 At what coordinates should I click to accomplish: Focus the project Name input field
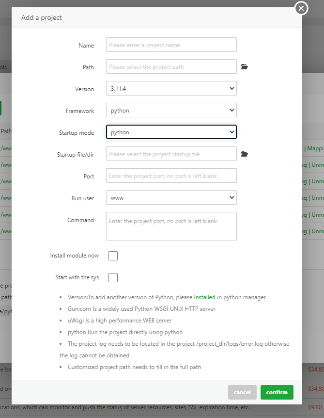(171, 45)
